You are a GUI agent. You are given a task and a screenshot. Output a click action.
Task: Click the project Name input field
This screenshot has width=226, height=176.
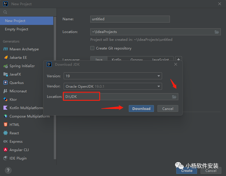[130, 19]
